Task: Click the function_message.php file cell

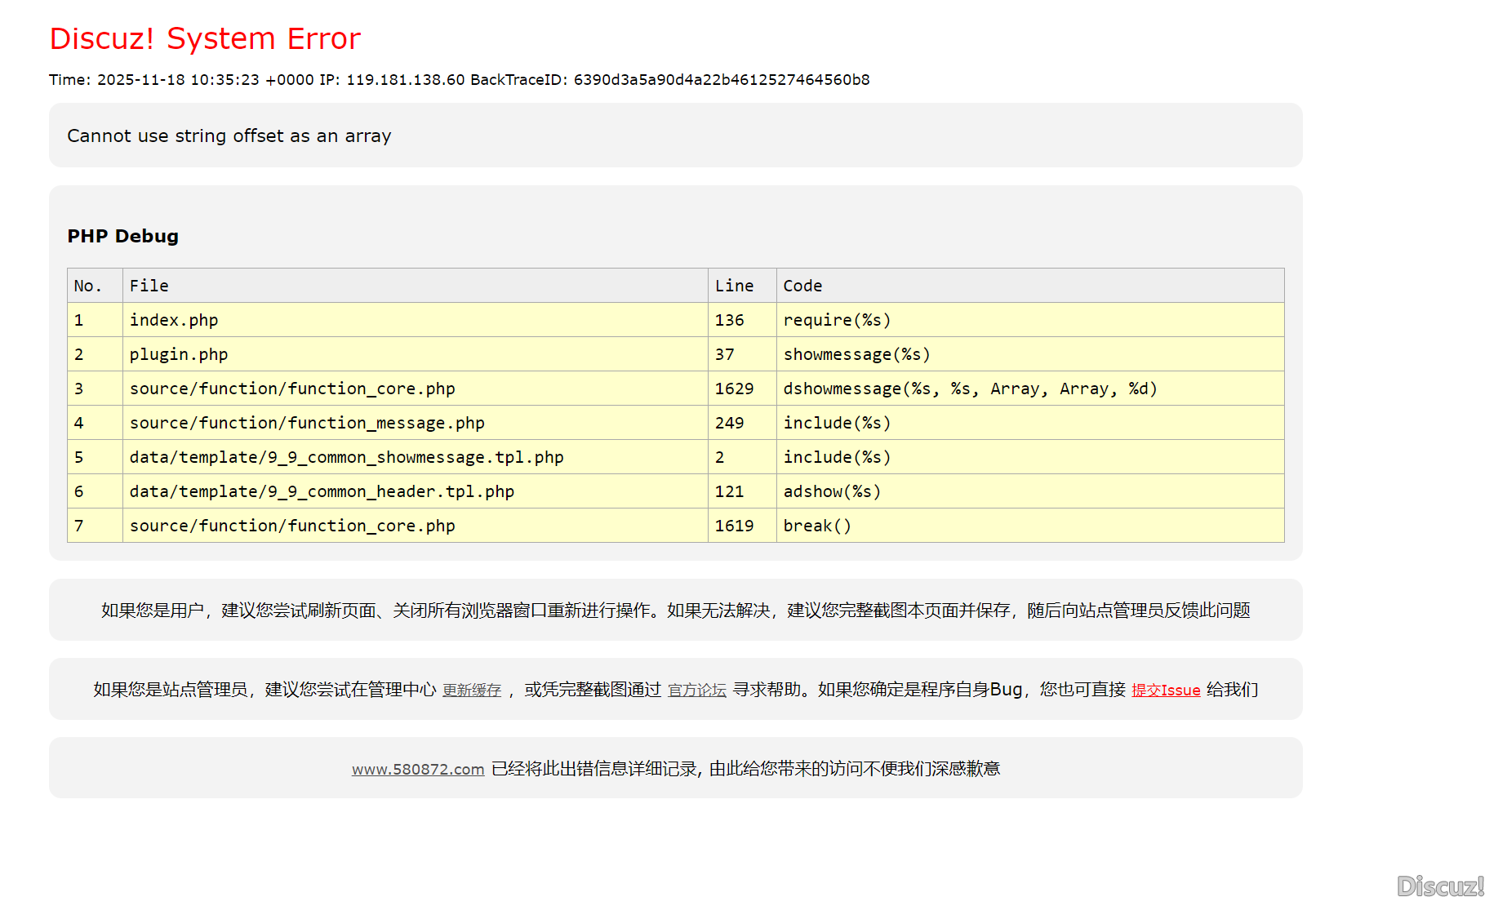Action: click(307, 423)
